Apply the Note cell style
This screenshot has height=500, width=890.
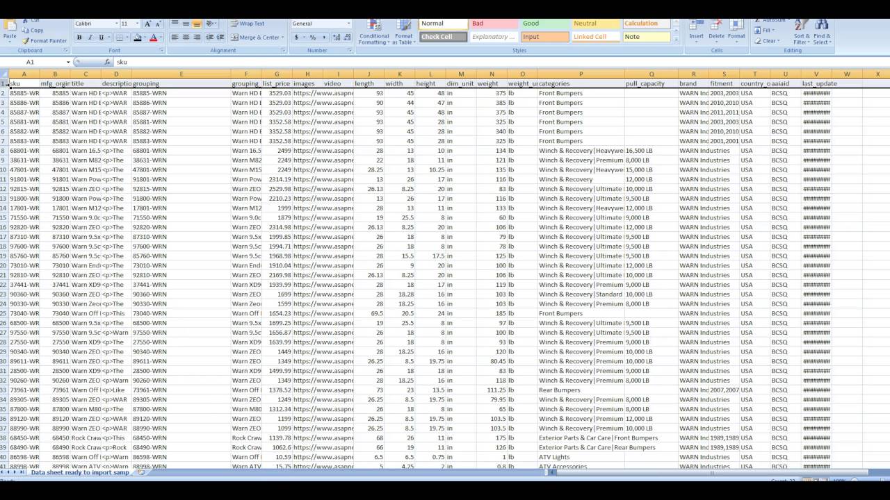click(x=646, y=37)
